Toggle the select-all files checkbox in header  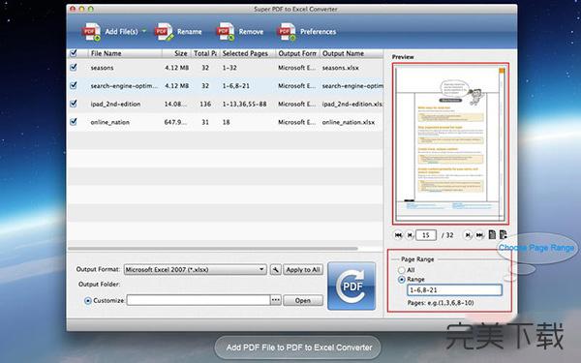pyautogui.click(x=74, y=53)
